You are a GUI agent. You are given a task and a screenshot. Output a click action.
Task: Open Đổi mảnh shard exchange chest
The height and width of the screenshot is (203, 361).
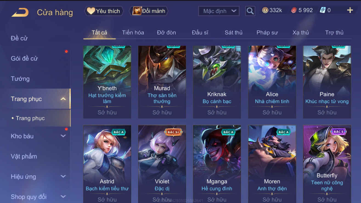pos(149,11)
